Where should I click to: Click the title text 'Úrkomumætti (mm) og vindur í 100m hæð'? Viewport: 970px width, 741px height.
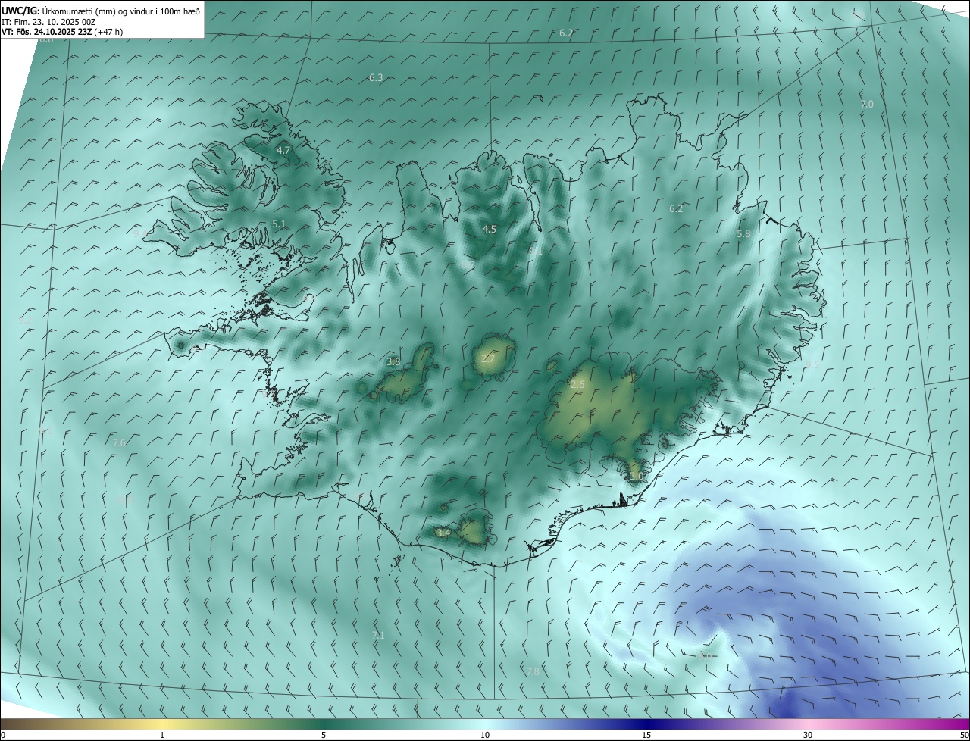tap(121, 11)
